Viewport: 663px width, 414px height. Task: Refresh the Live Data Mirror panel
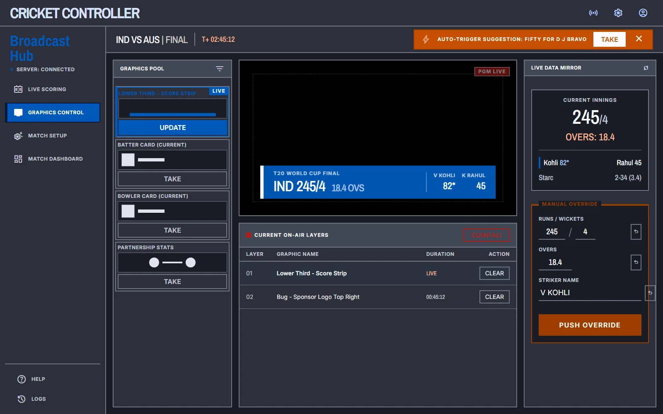(646, 68)
